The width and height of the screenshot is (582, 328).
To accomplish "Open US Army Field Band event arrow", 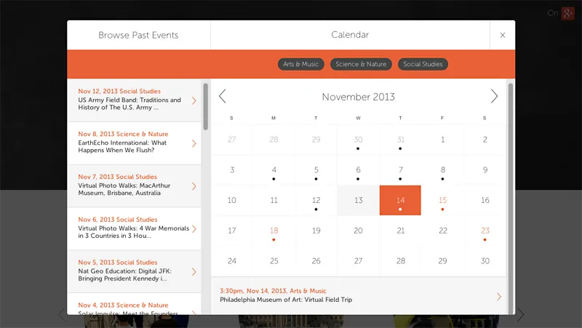I will click(x=194, y=100).
